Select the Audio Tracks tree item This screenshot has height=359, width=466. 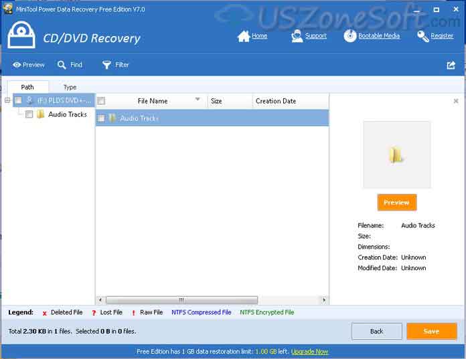point(68,114)
